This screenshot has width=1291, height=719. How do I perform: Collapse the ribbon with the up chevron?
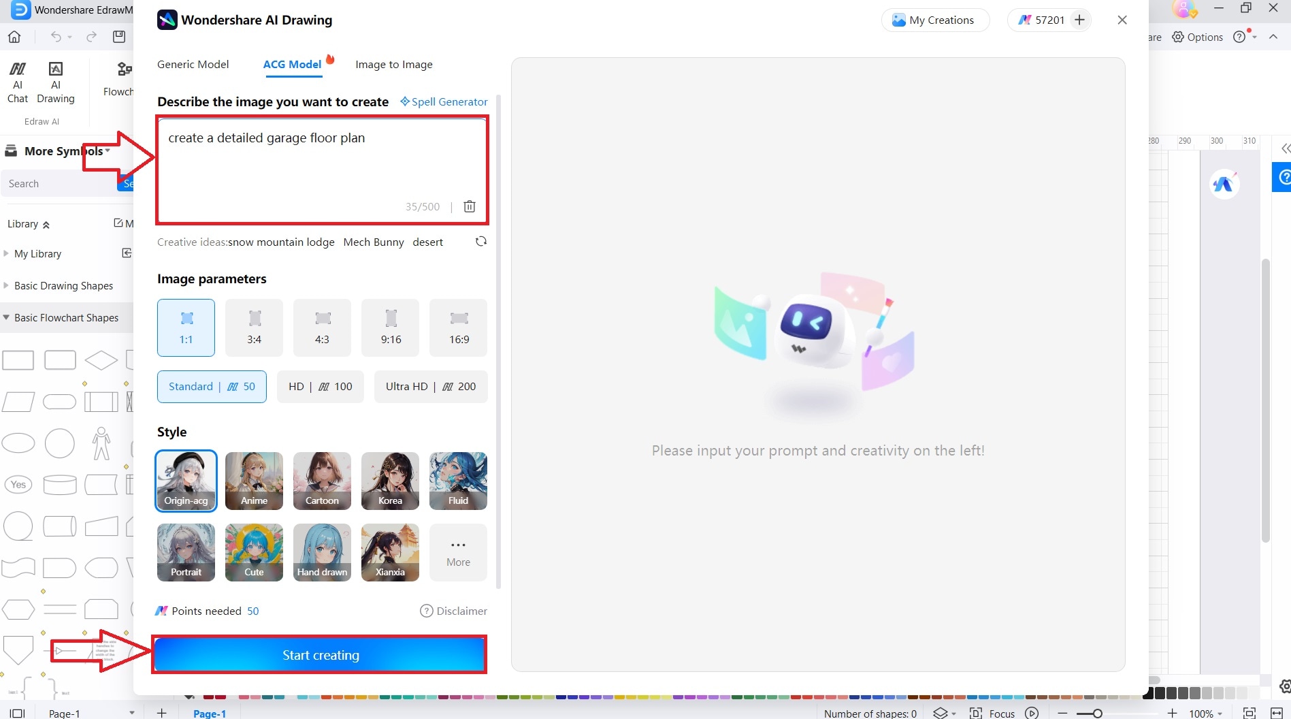click(1273, 37)
